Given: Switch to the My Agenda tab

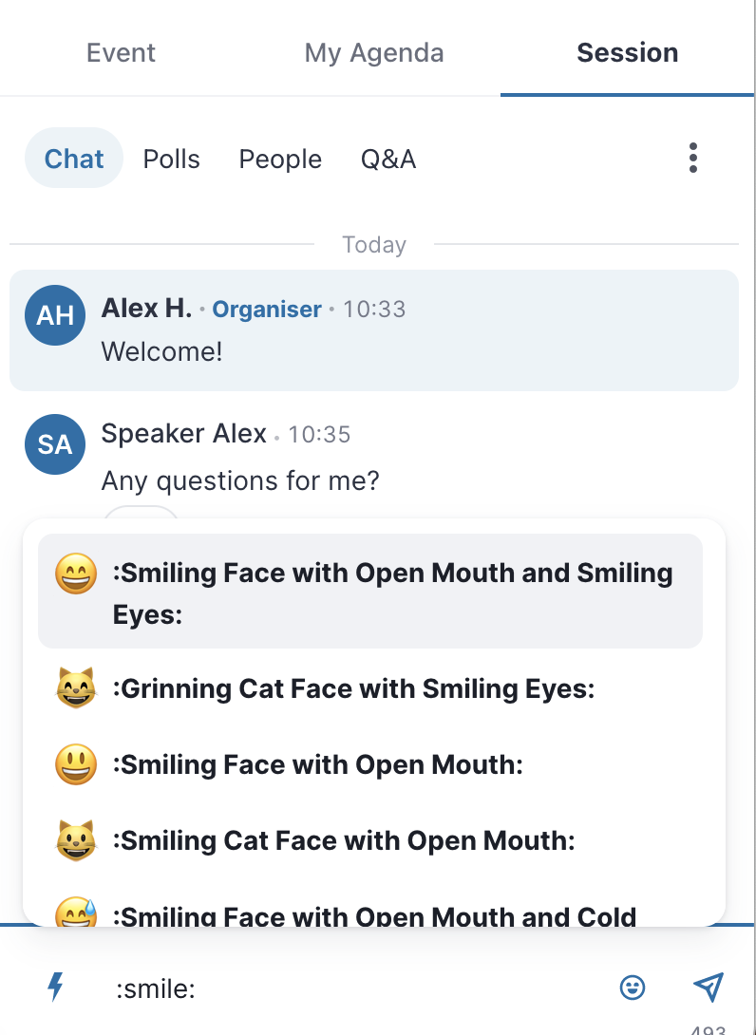Looking at the screenshot, I should click(373, 53).
